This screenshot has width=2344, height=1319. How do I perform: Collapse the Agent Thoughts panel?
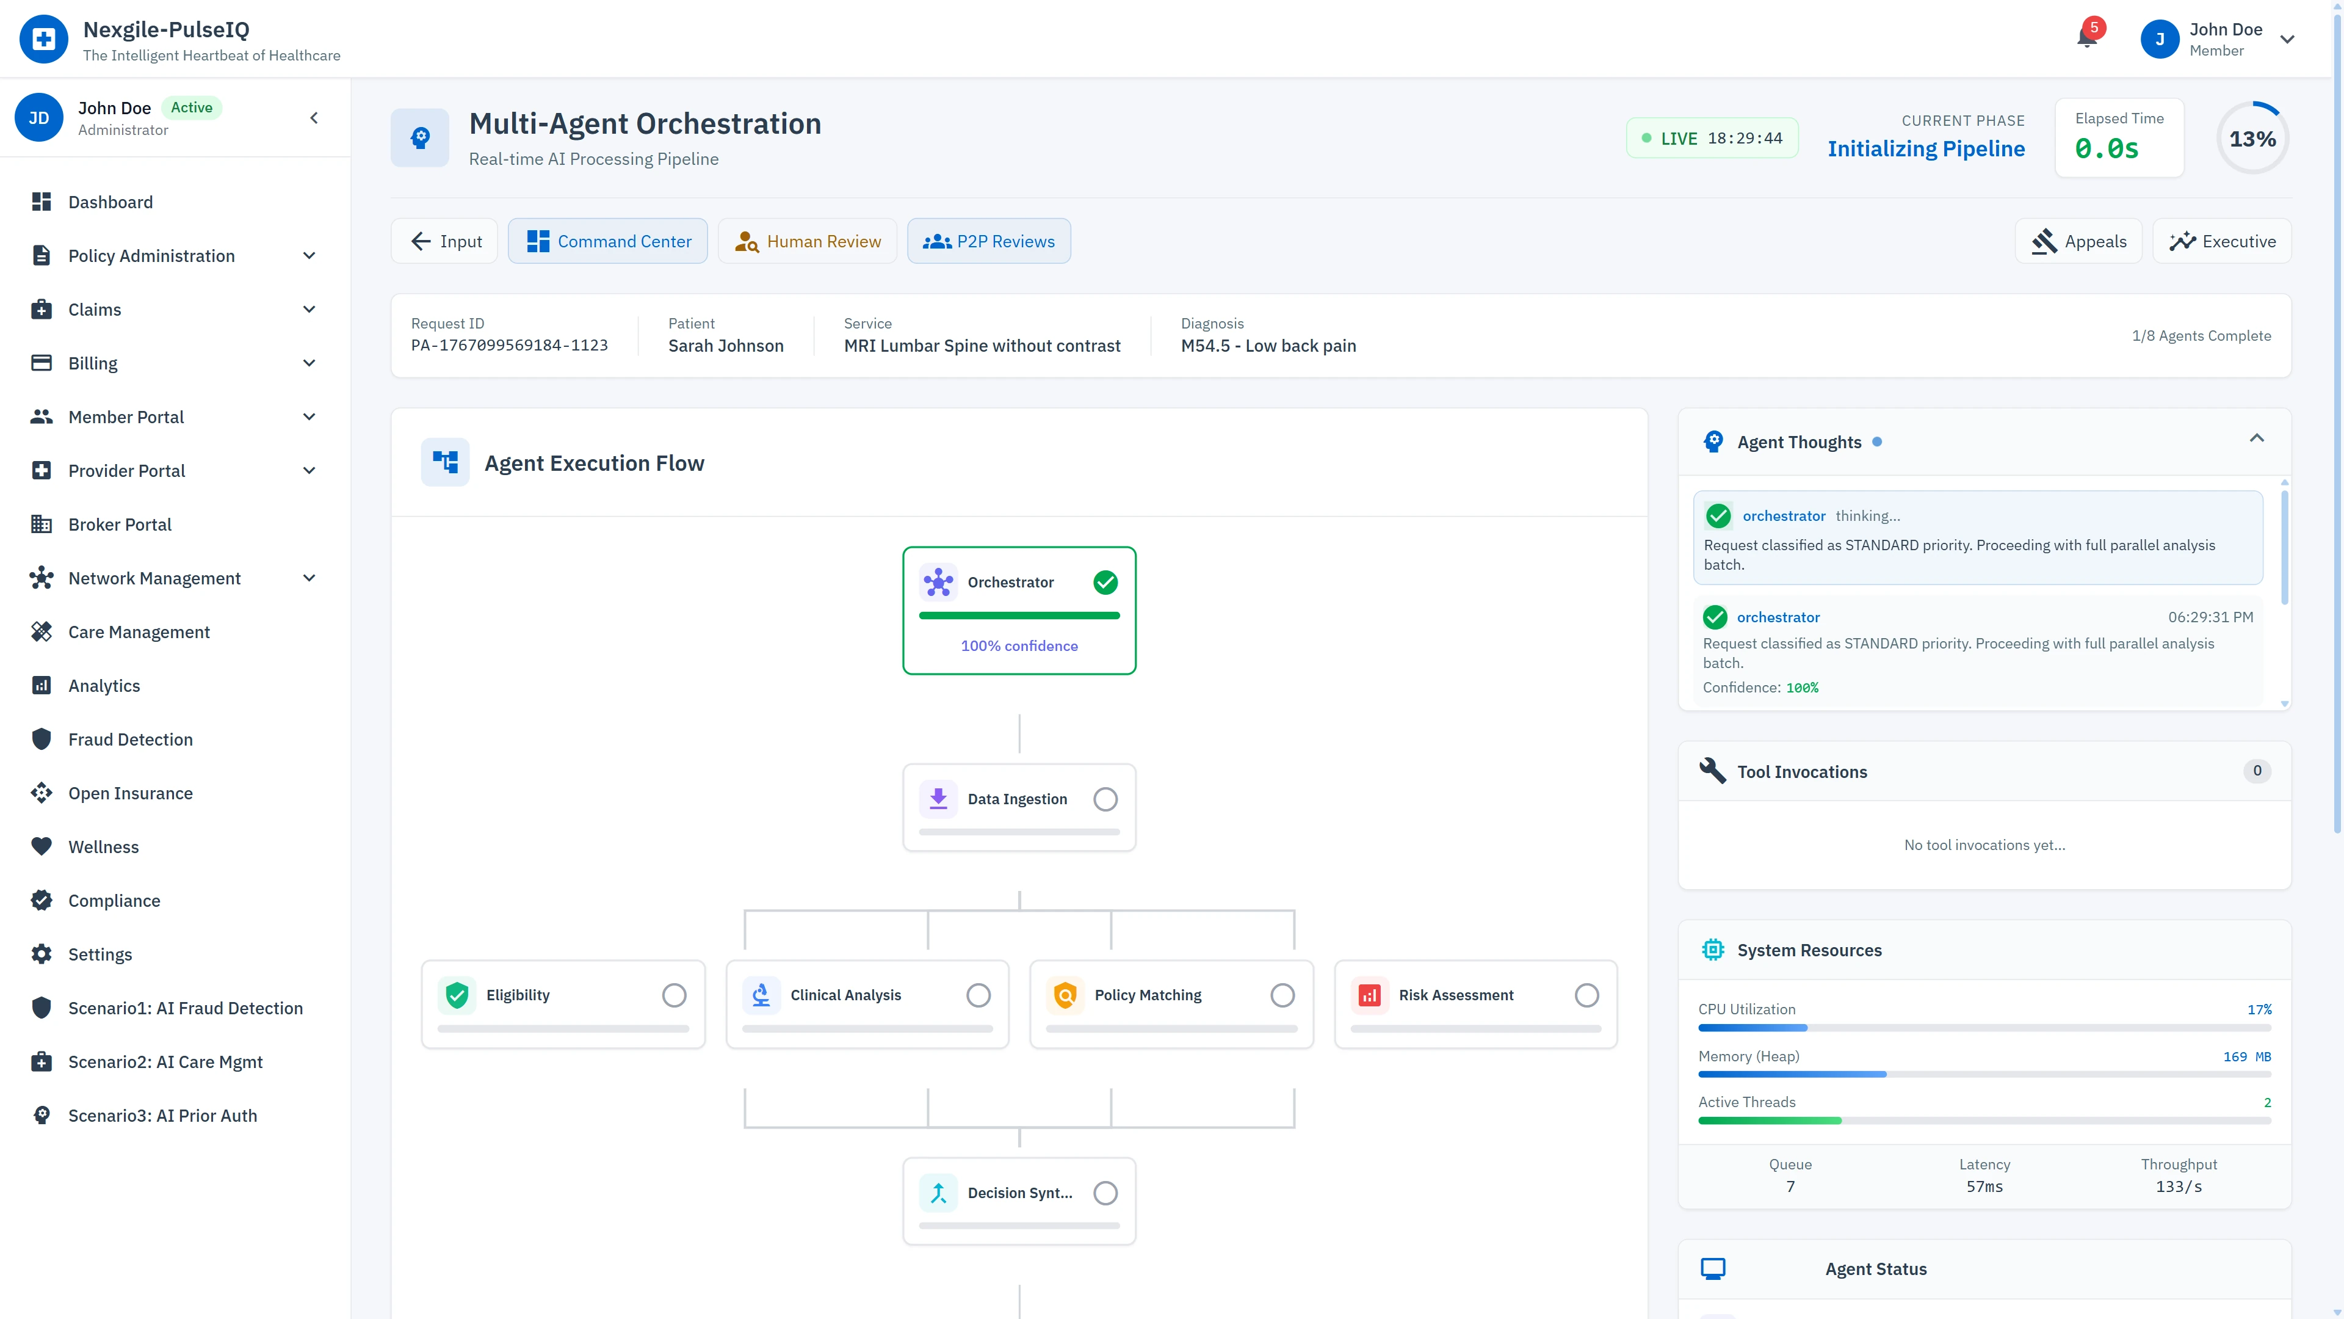(x=2257, y=438)
